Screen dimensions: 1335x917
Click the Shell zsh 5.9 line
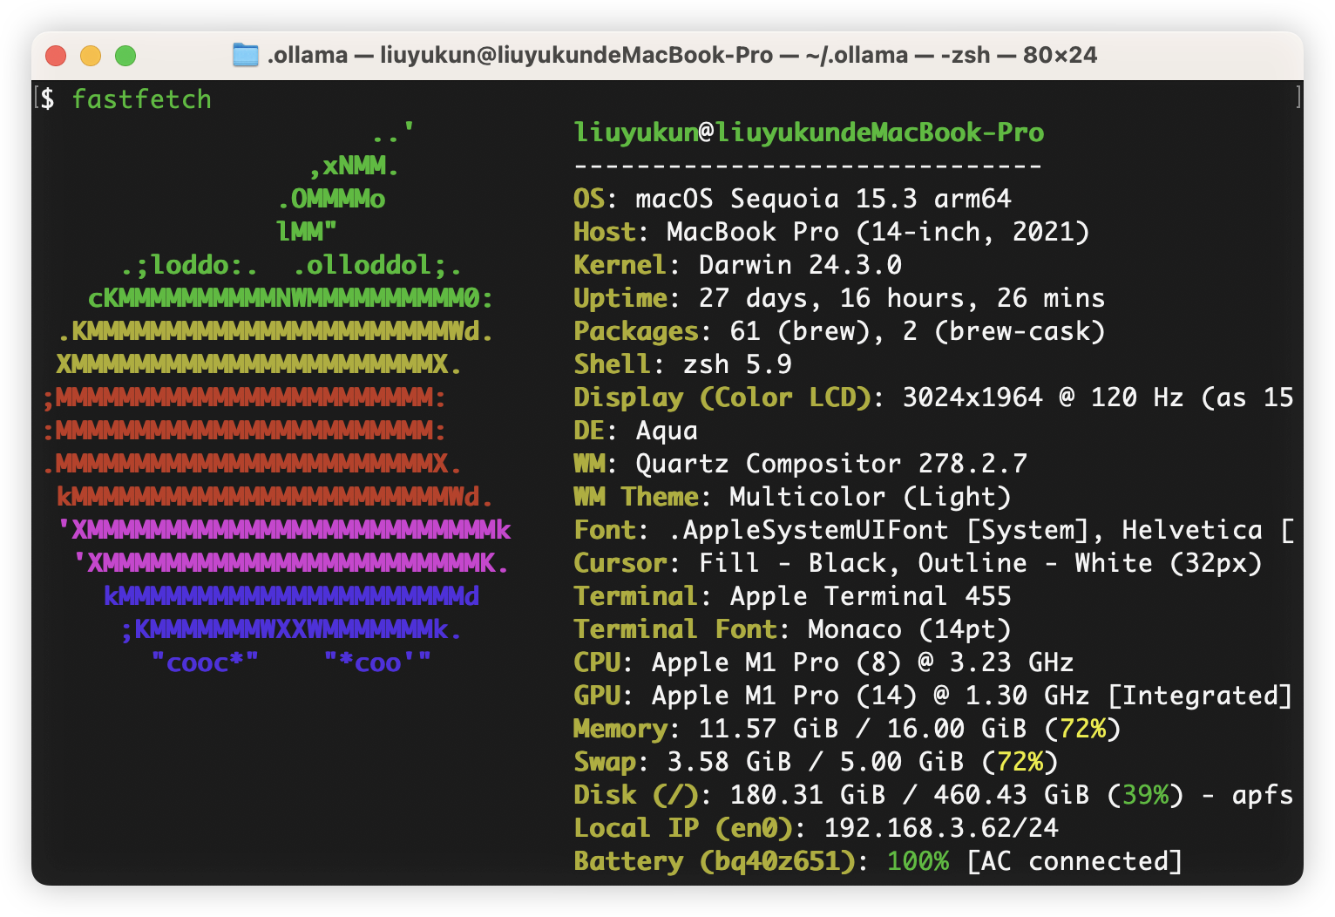click(682, 364)
